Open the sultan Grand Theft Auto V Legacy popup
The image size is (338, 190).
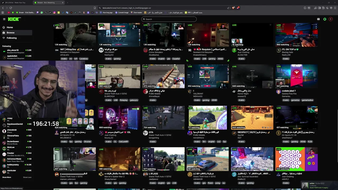(319, 185)
